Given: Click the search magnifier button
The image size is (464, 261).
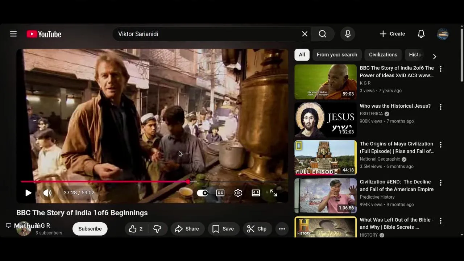Looking at the screenshot, I should (323, 34).
